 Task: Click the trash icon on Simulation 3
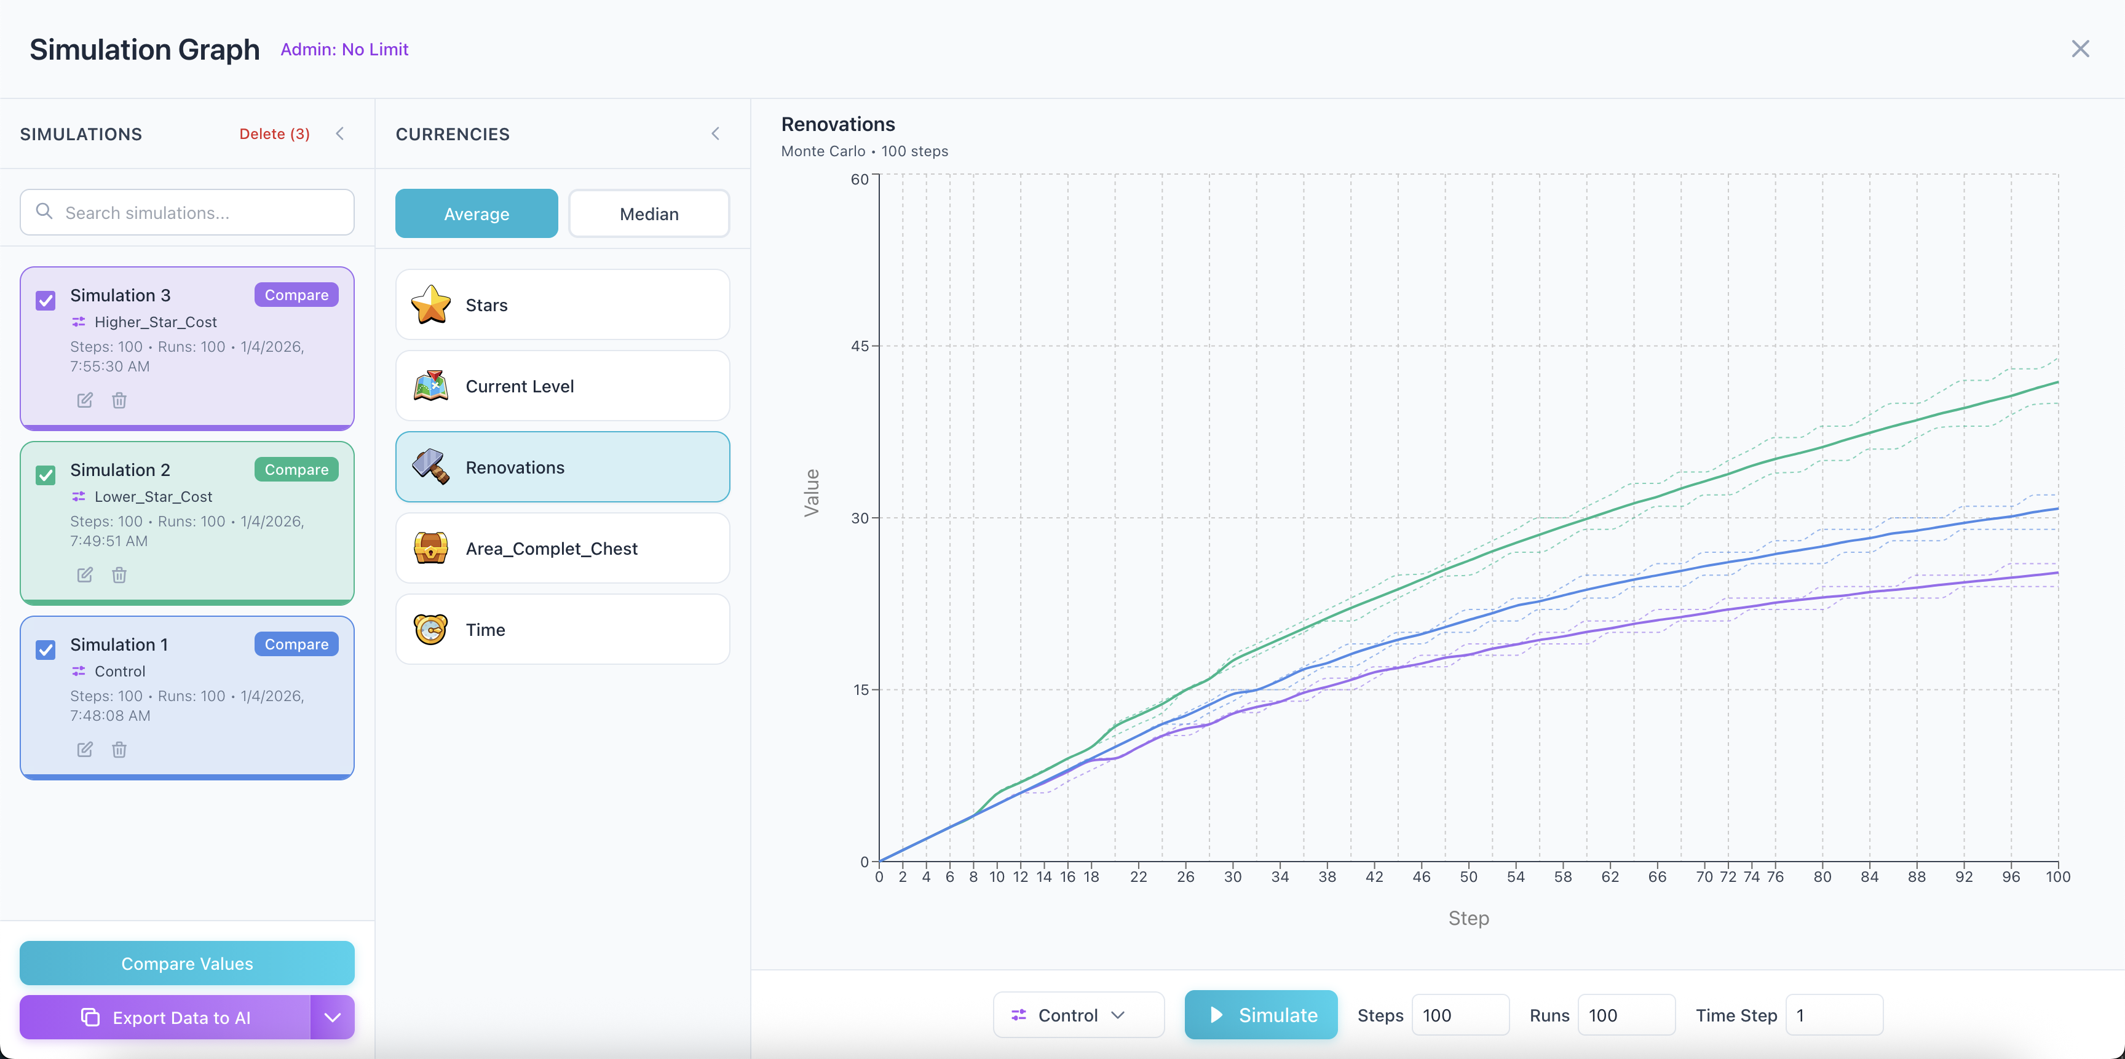119,400
